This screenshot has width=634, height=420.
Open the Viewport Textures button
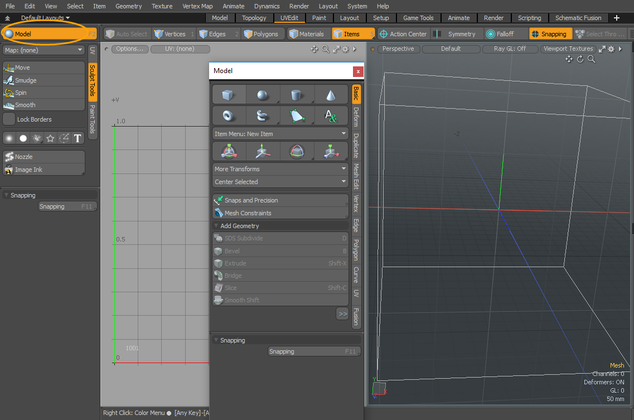[568, 49]
